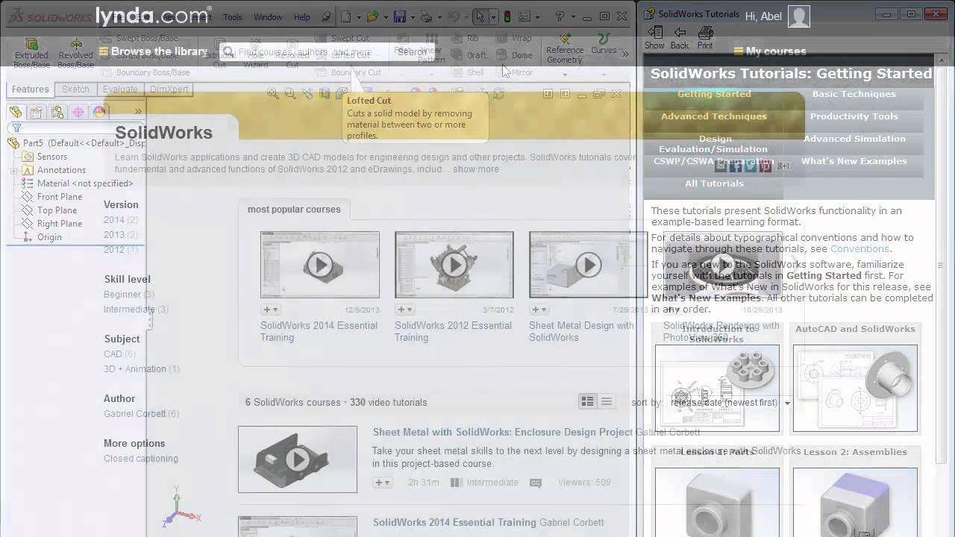Image resolution: width=955 pixels, height=537 pixels.
Task: Click the show more link
Action: [x=475, y=169]
